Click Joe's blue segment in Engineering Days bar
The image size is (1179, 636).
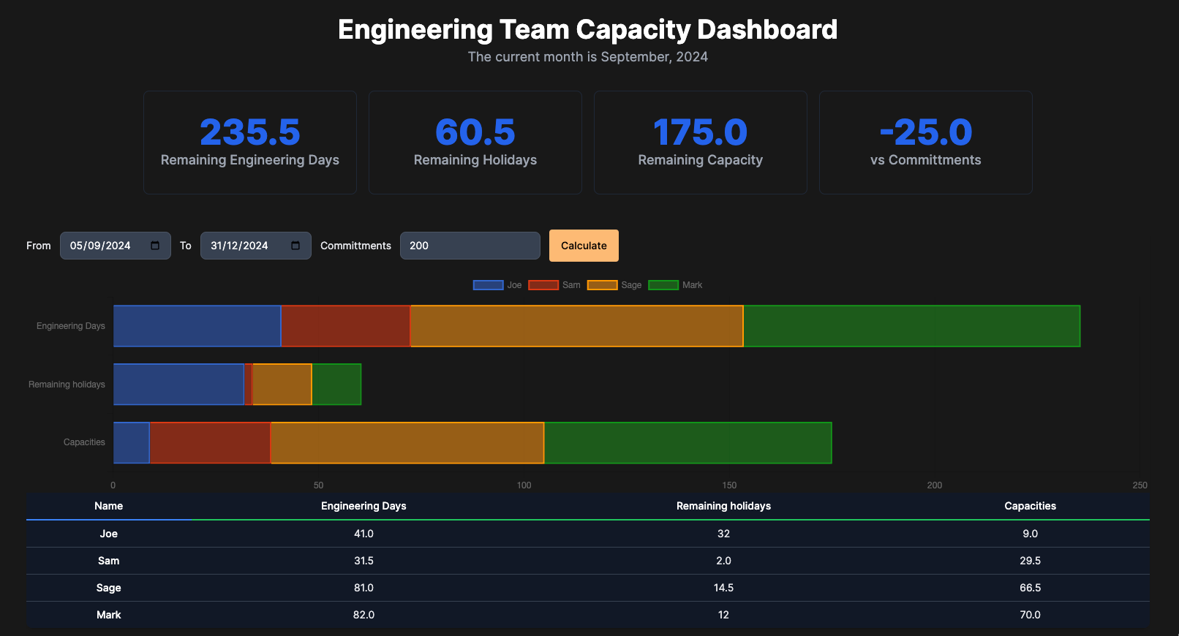(197, 326)
